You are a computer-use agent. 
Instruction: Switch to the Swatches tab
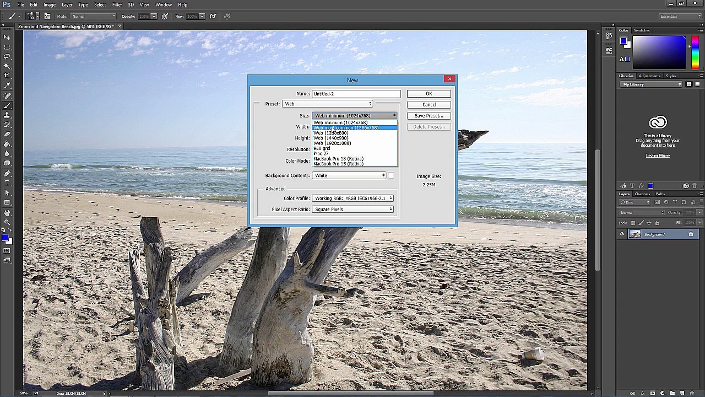[642, 30]
